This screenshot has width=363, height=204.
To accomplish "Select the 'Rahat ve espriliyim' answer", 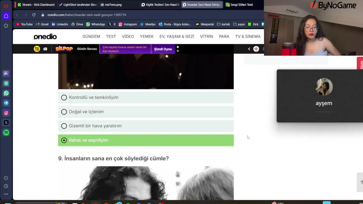I will coord(146,140).
